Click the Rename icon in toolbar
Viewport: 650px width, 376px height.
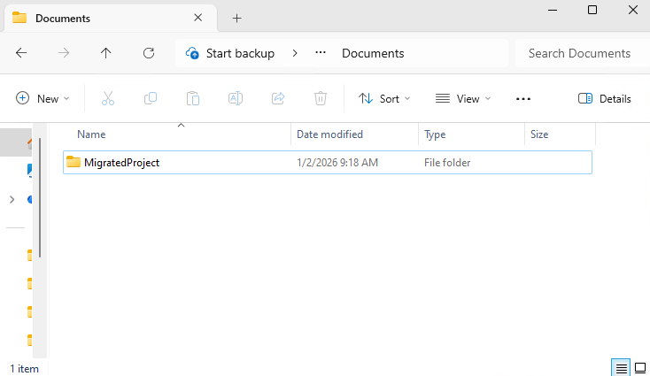click(x=236, y=98)
